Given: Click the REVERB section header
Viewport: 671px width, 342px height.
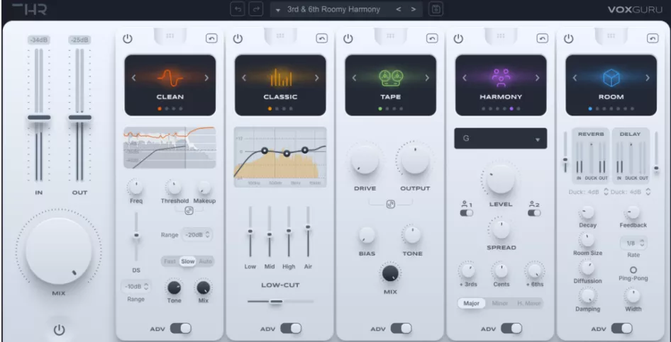Looking at the screenshot, I should (x=591, y=134).
